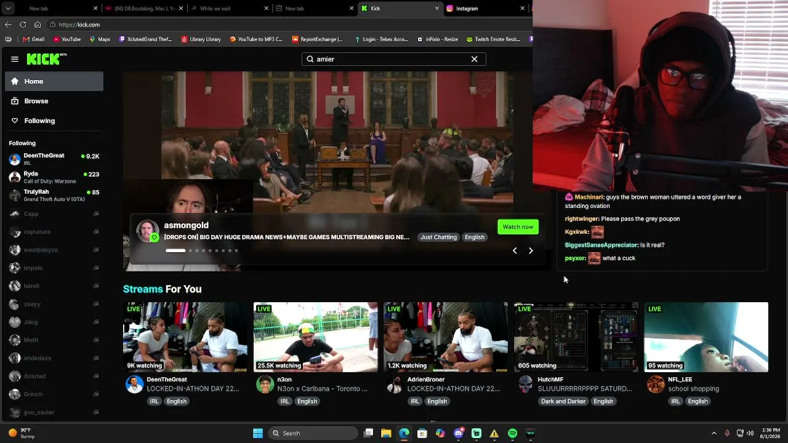The width and height of the screenshot is (788, 443).
Task: Clear the search field with the X
Action: [474, 59]
